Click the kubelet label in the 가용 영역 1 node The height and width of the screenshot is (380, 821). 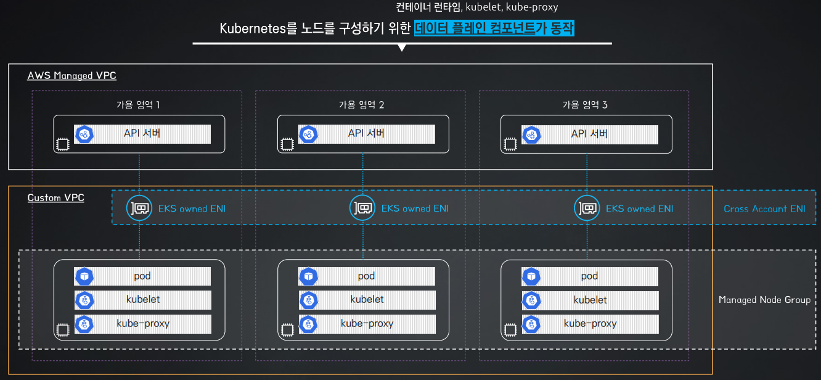(142, 299)
